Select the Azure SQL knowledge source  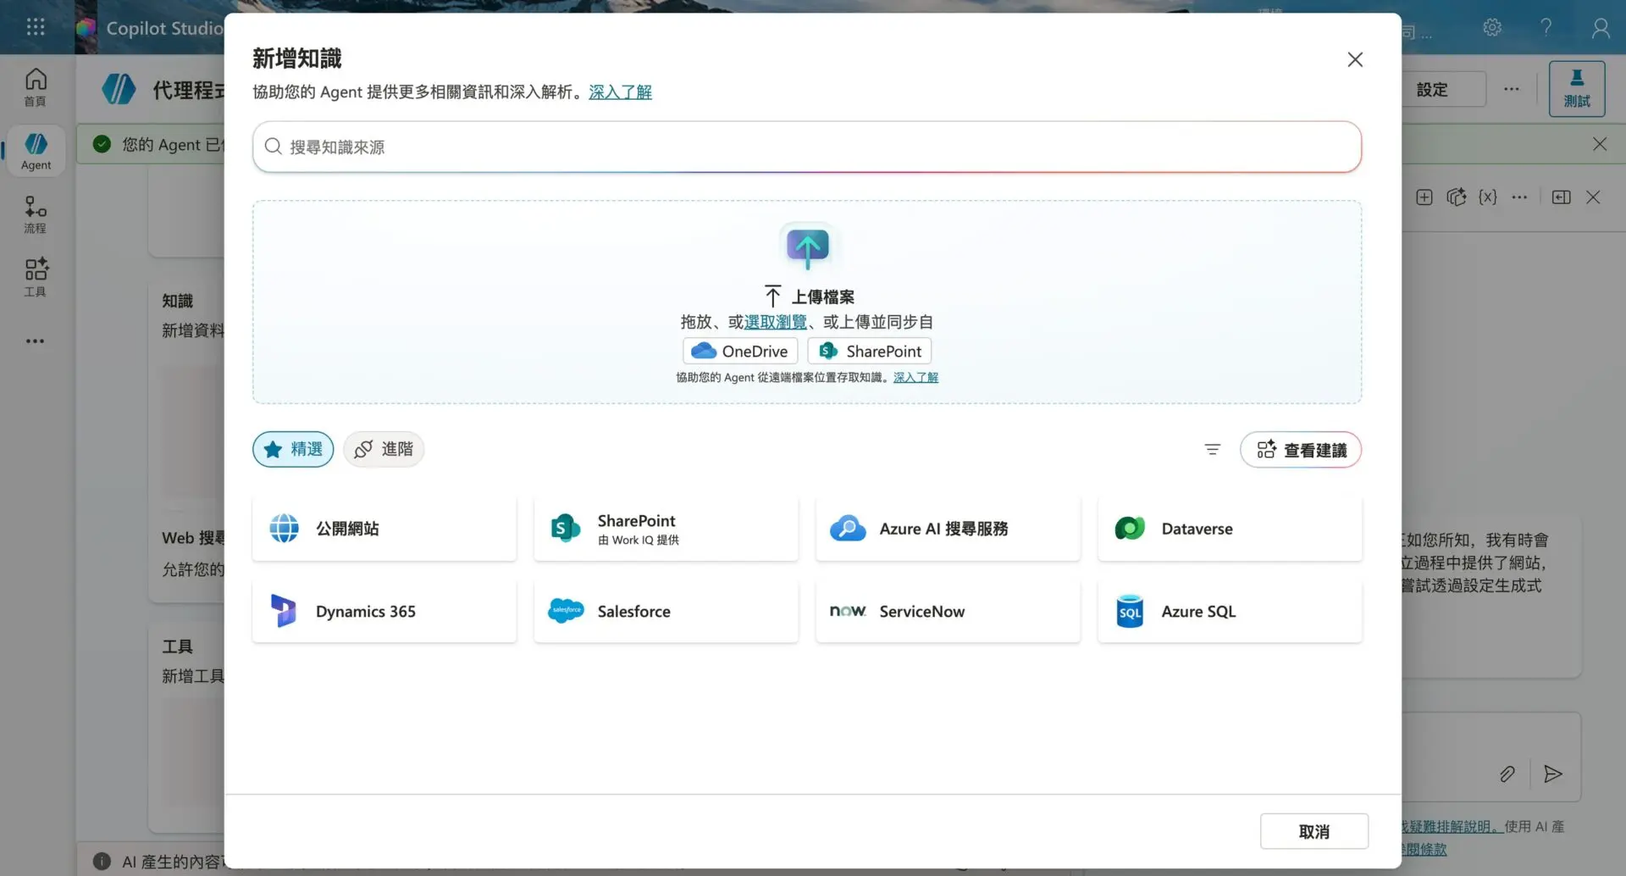pos(1231,611)
